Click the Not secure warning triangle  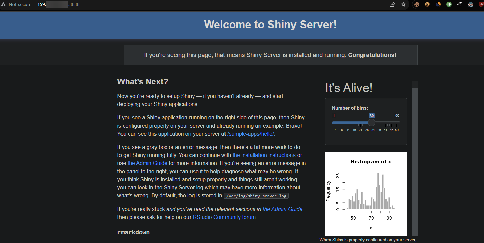[4, 5]
